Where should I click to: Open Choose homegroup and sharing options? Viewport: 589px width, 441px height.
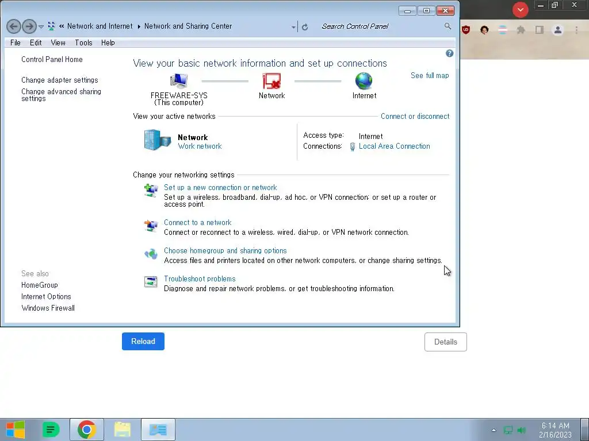tap(225, 250)
